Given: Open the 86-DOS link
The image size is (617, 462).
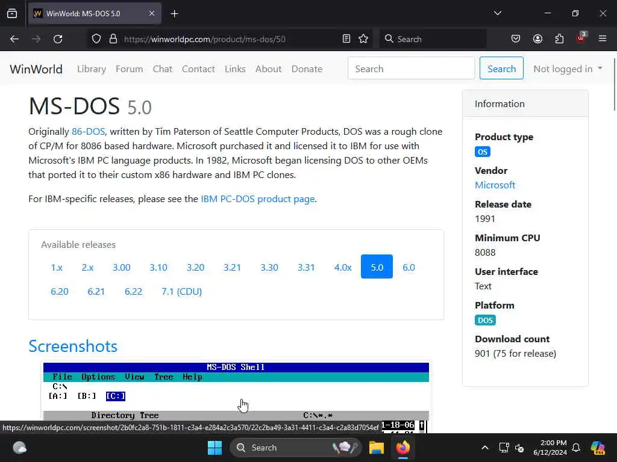Looking at the screenshot, I should click(88, 131).
